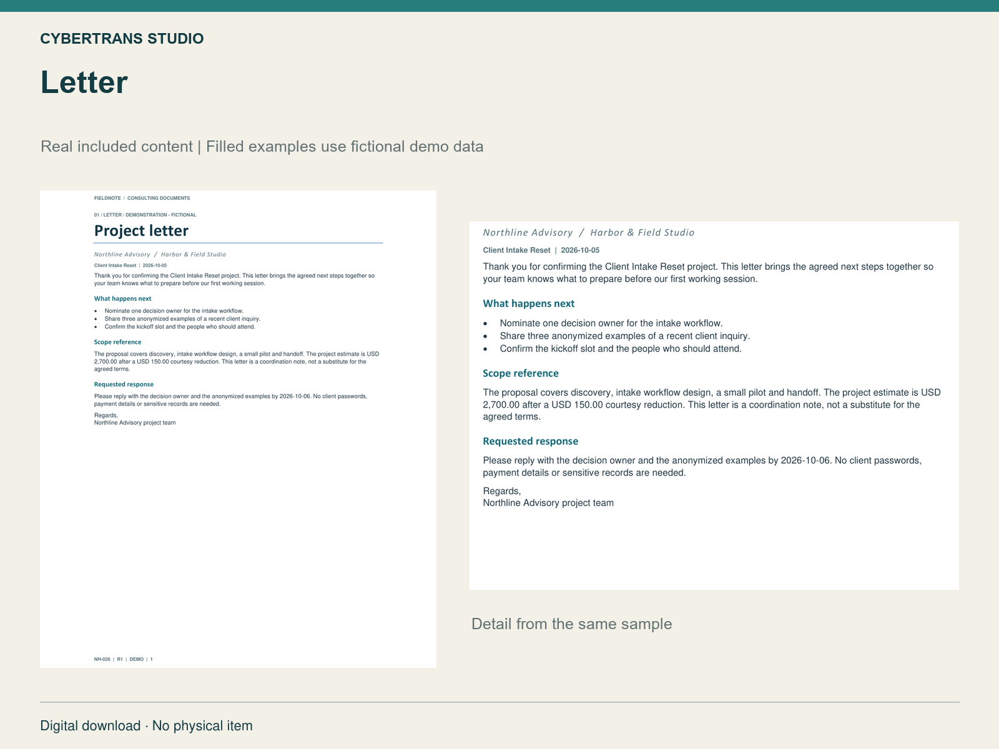
Task: Click 'Requested response' heading in left page
Action: coord(124,384)
